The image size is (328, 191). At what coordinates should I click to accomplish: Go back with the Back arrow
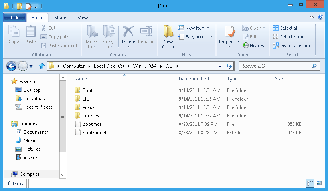pos(11,66)
